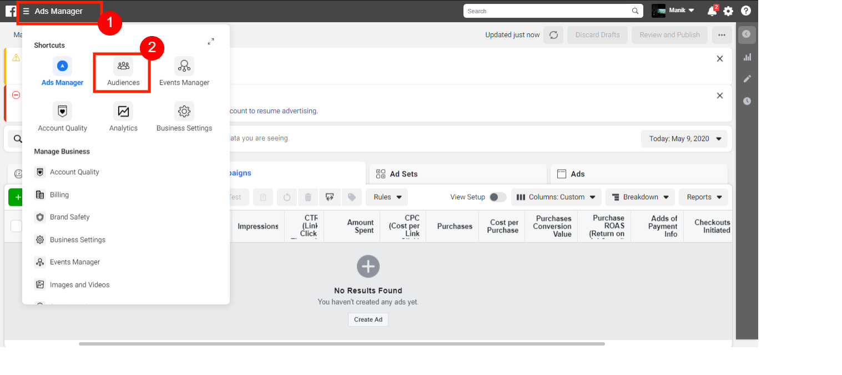Switch to the Ad Sets tab
The width and height of the screenshot is (842, 375).
click(458, 174)
